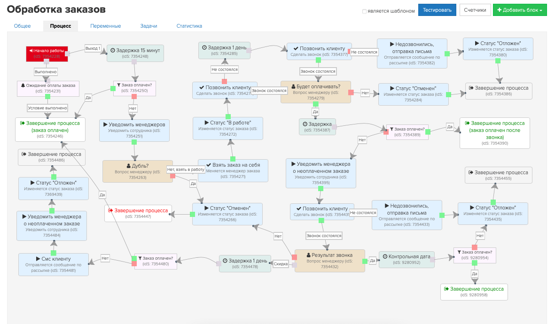This screenshot has width=555, height=324.
Task: Click 'Условие выполнено' connector label
Action: [47, 108]
